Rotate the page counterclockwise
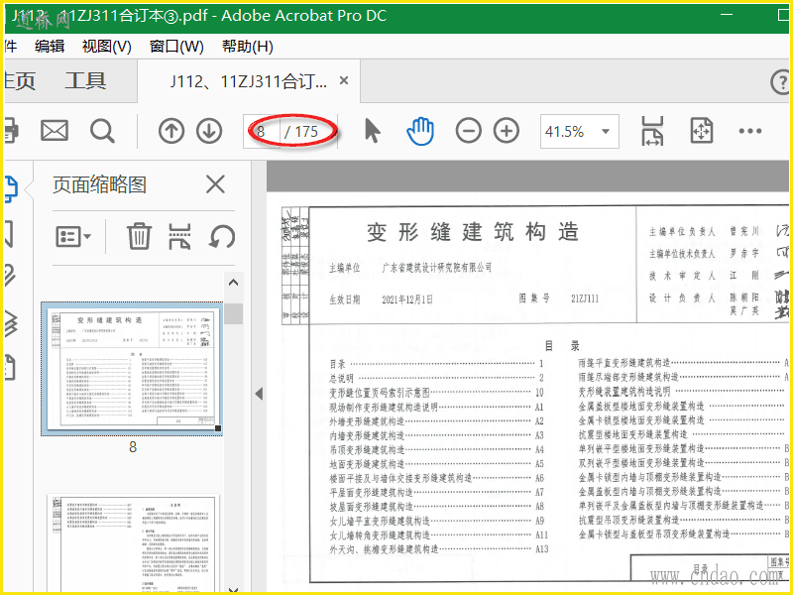 tap(222, 236)
